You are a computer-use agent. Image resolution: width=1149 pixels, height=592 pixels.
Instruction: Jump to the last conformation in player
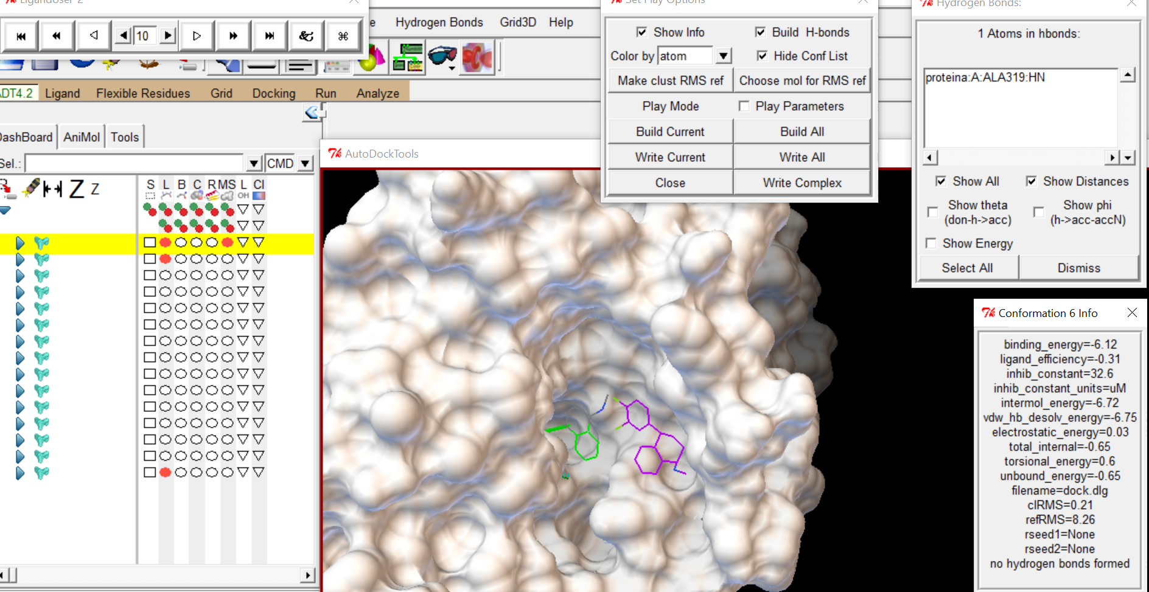click(270, 36)
